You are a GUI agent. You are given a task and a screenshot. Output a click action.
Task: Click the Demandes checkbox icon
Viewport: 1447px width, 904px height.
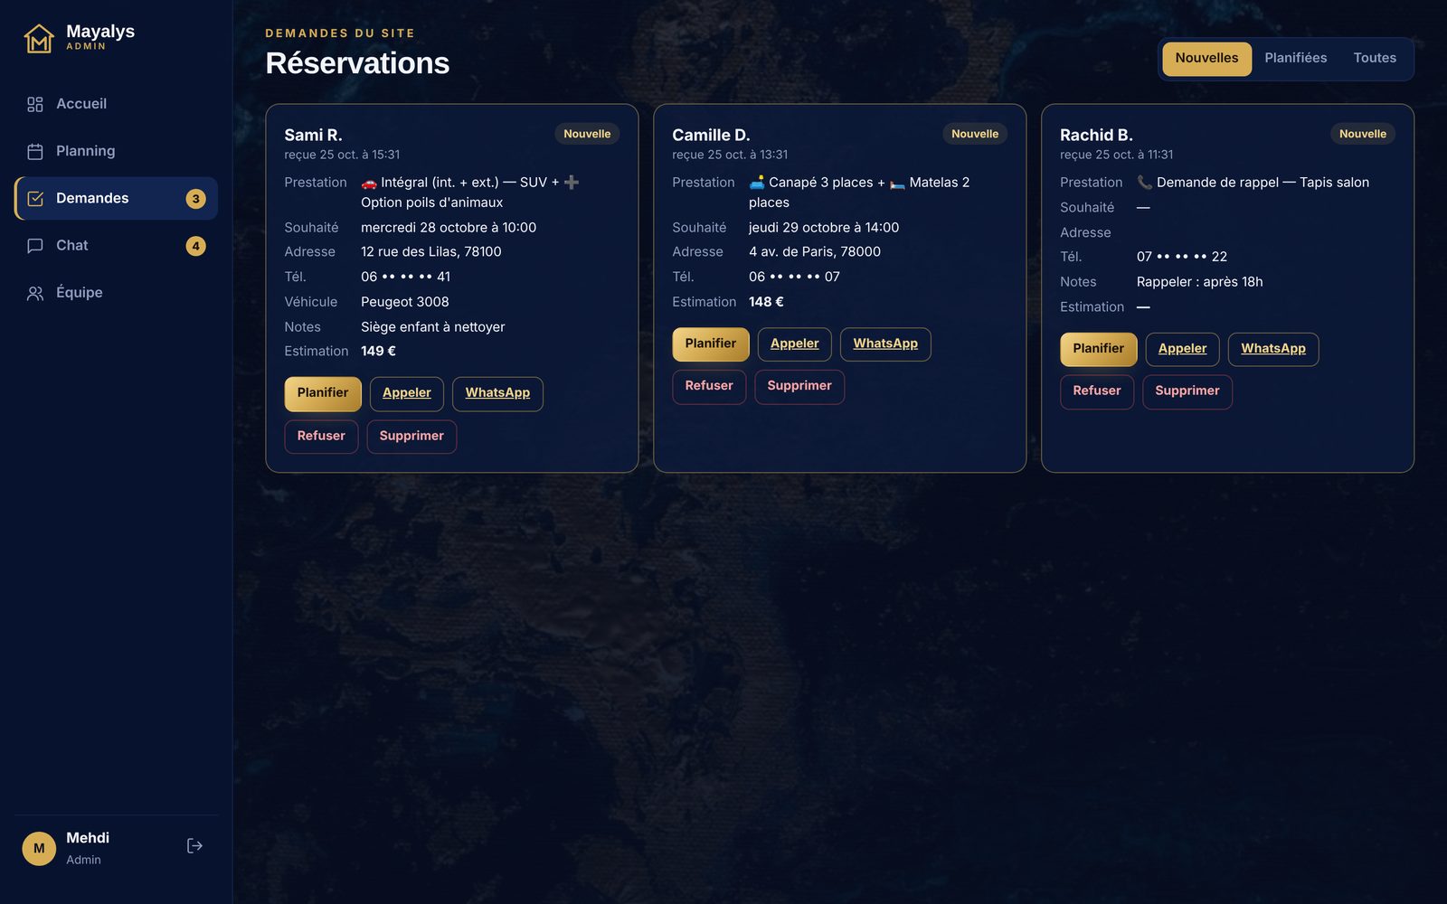click(x=35, y=198)
